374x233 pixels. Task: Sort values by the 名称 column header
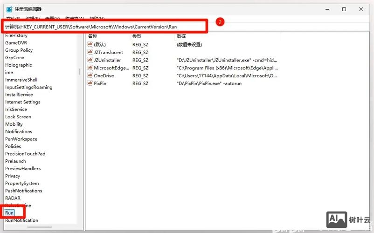click(92, 36)
